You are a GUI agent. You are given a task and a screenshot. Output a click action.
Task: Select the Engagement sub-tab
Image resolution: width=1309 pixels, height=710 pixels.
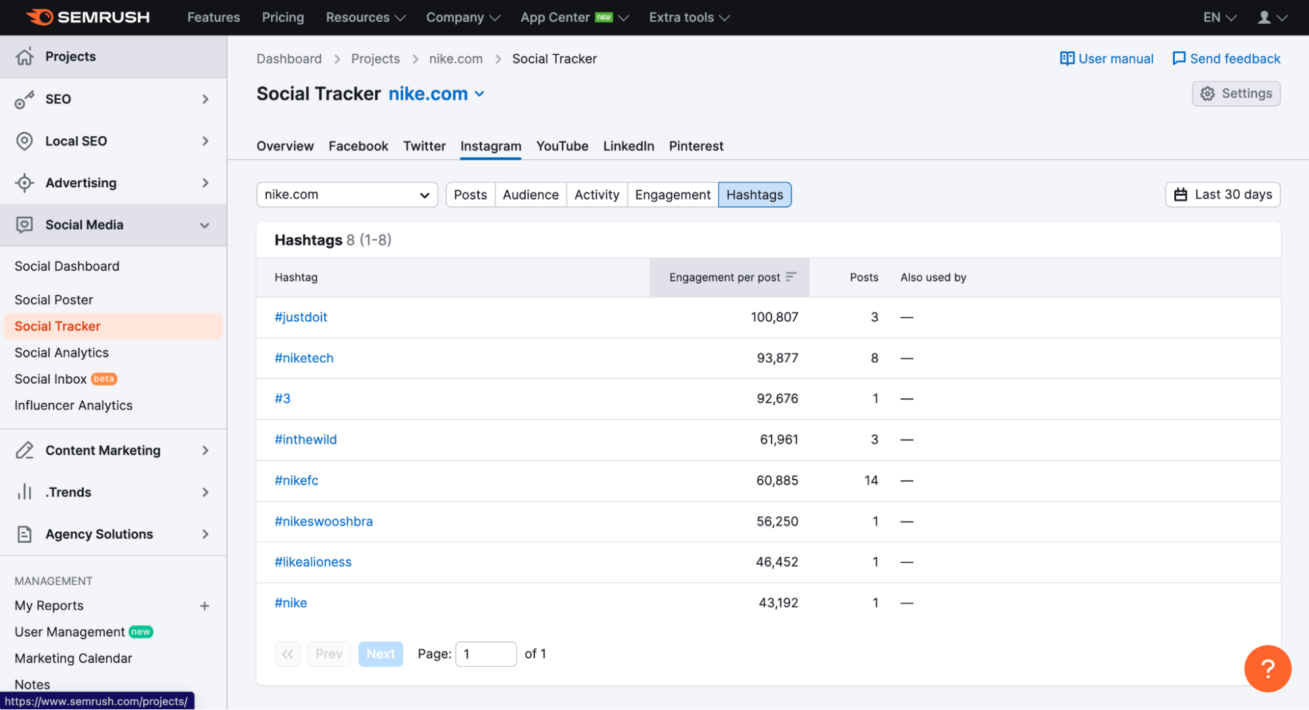(x=673, y=195)
